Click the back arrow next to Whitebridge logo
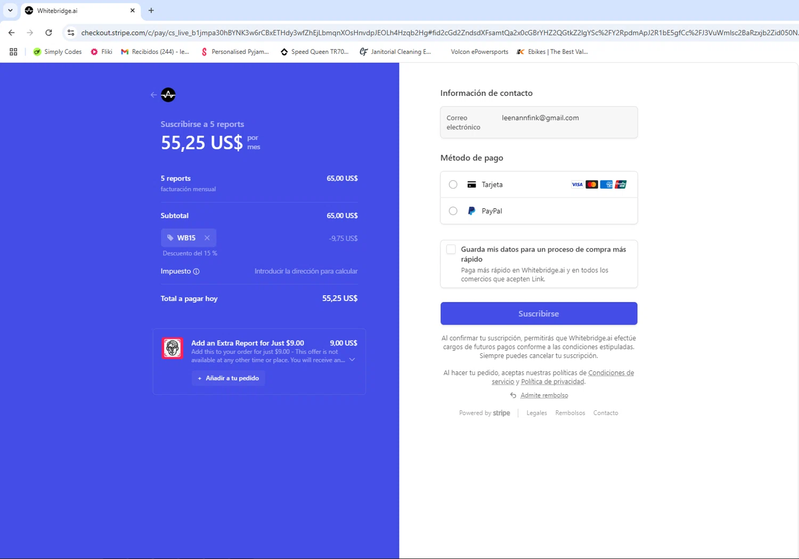Viewport: 799px width, 559px height. tap(154, 95)
